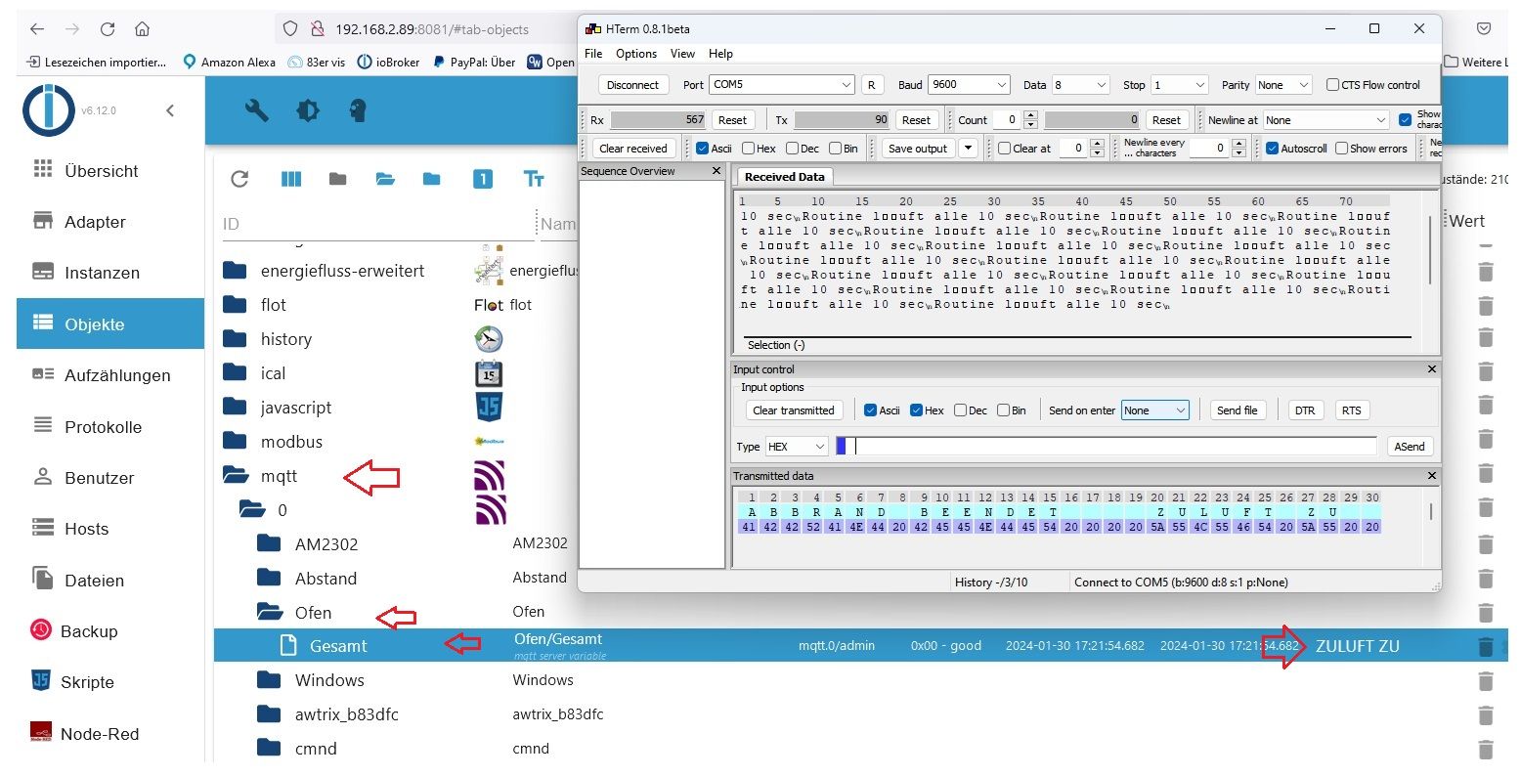Open the Type HEX dropdown
Viewport: 1520px width, 777px height.
(796, 447)
